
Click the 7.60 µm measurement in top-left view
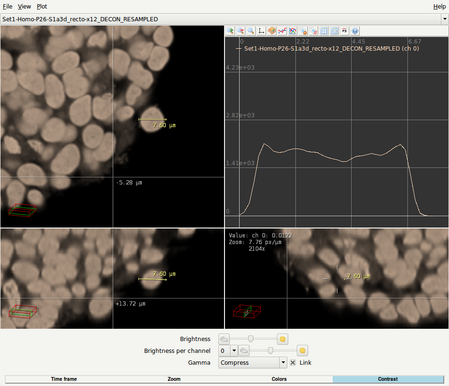click(164, 126)
